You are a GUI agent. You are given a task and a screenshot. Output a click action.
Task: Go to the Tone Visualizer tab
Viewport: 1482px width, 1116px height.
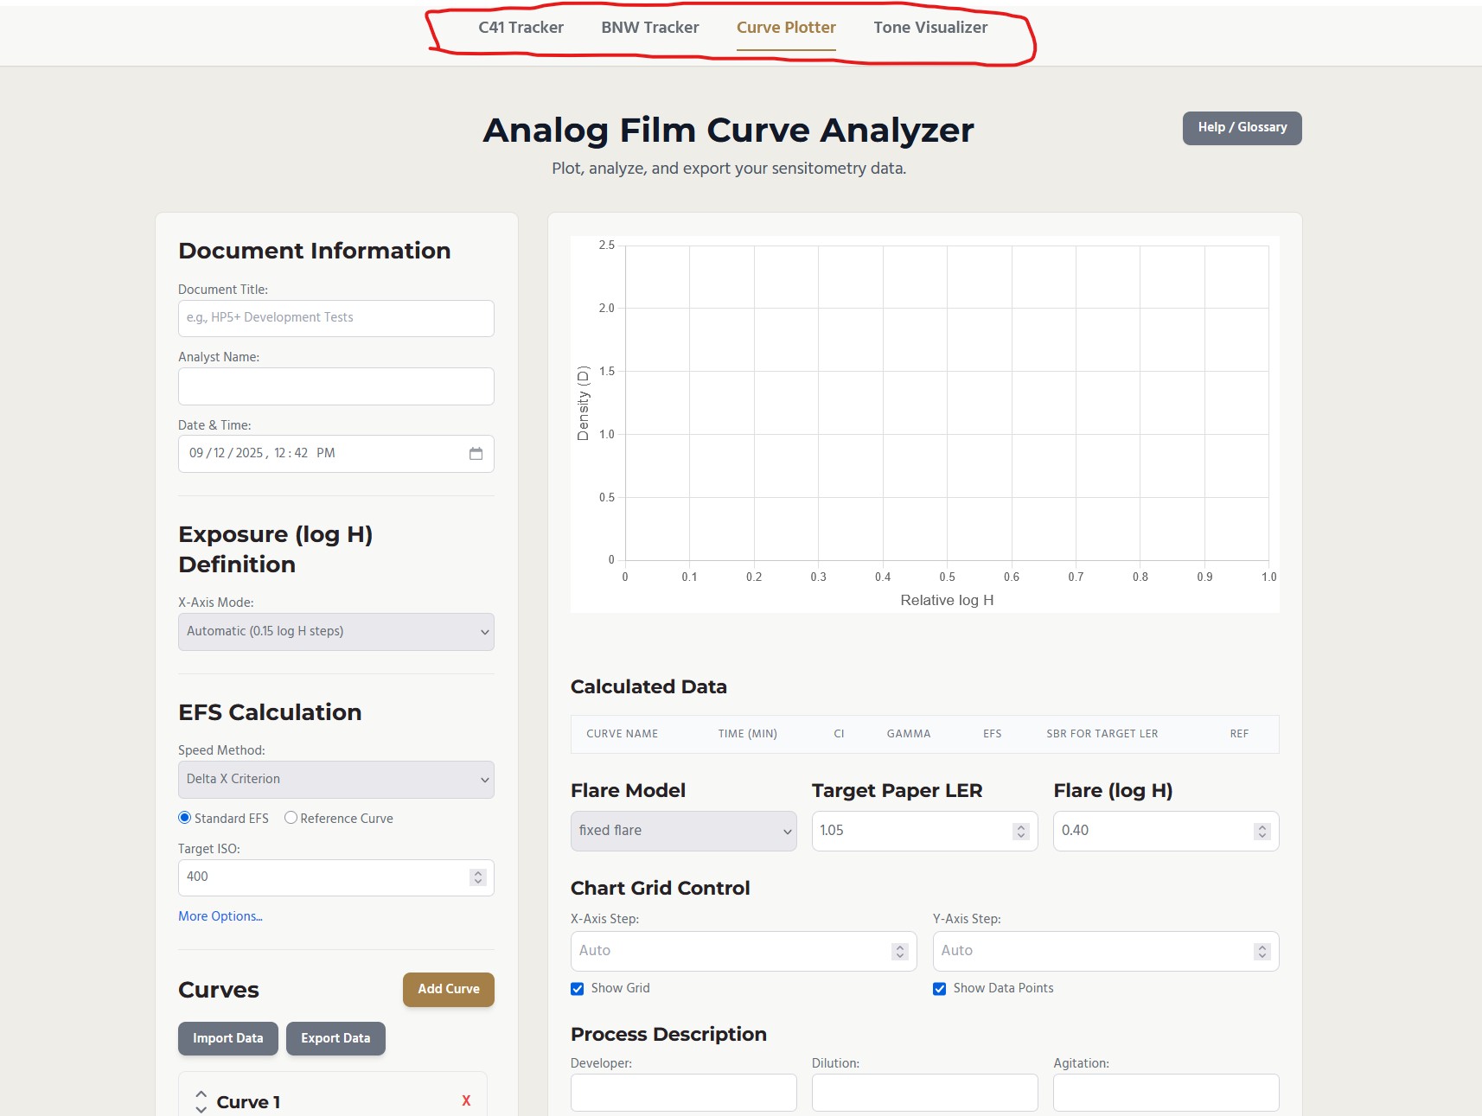tap(929, 28)
